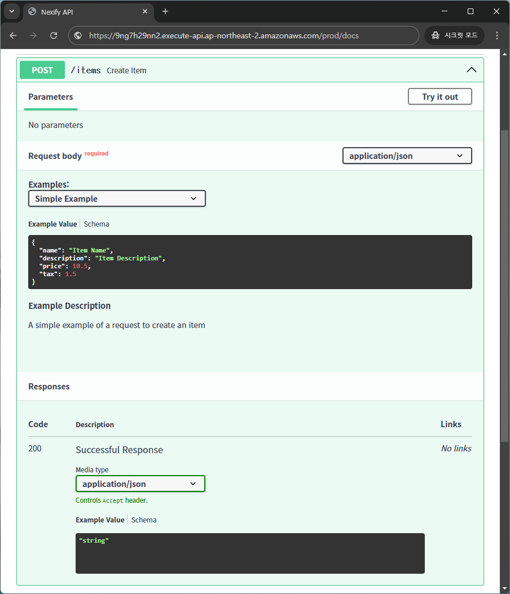Reload the Nexify API docs page
The height and width of the screenshot is (594, 510).
point(54,36)
